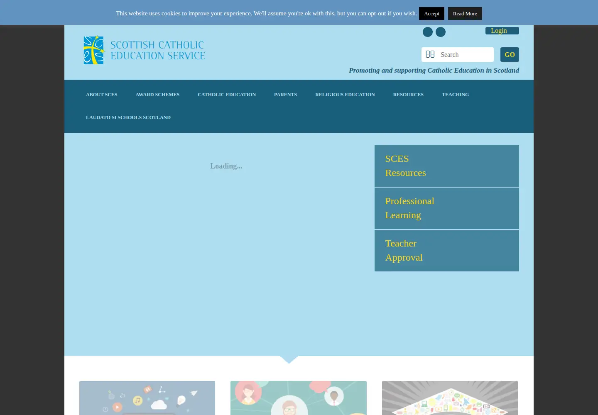Click the 'Promoting and supporting Catholic Education' tagline

434,70
